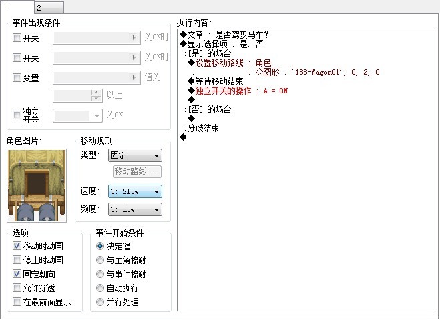Select empty diamond line under 独立开关的操作
This screenshot has height=320, width=440.
[191, 100]
